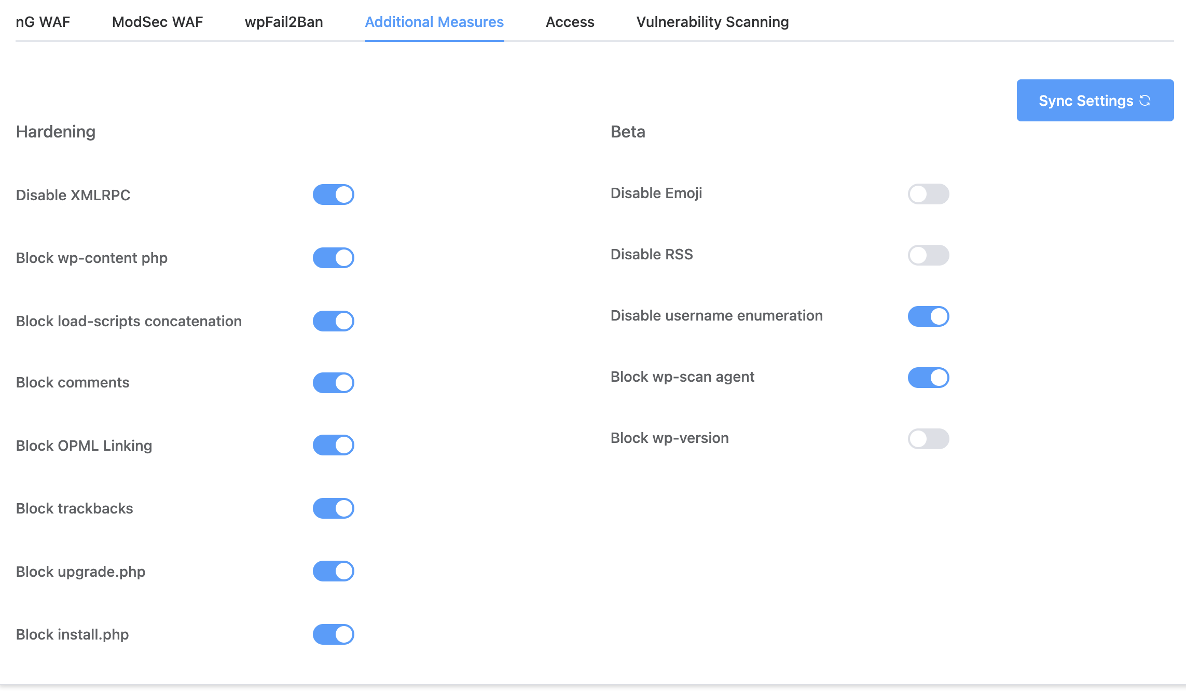Toggle Block OPML Linking off
Image resolution: width=1186 pixels, height=694 pixels.
333,445
